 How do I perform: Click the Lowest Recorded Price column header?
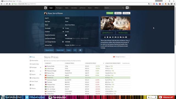pos(113,63)
